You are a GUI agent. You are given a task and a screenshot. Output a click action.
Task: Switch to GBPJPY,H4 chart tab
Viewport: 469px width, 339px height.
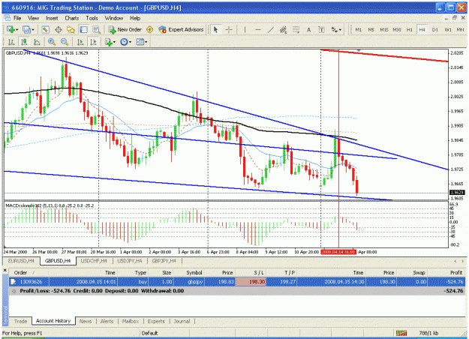[164, 261]
